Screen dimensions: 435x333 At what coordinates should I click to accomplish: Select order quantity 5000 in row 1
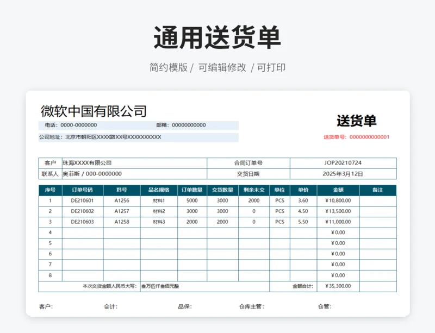click(x=192, y=200)
